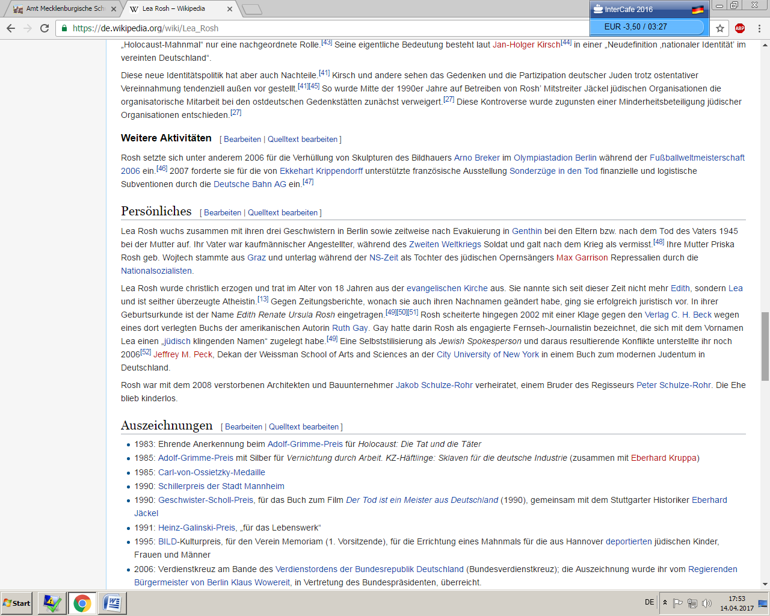
Task: Open the evangelischen Kirche link
Action: (447, 289)
